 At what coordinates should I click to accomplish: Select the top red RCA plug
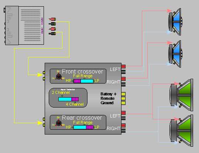[x=52, y=19]
